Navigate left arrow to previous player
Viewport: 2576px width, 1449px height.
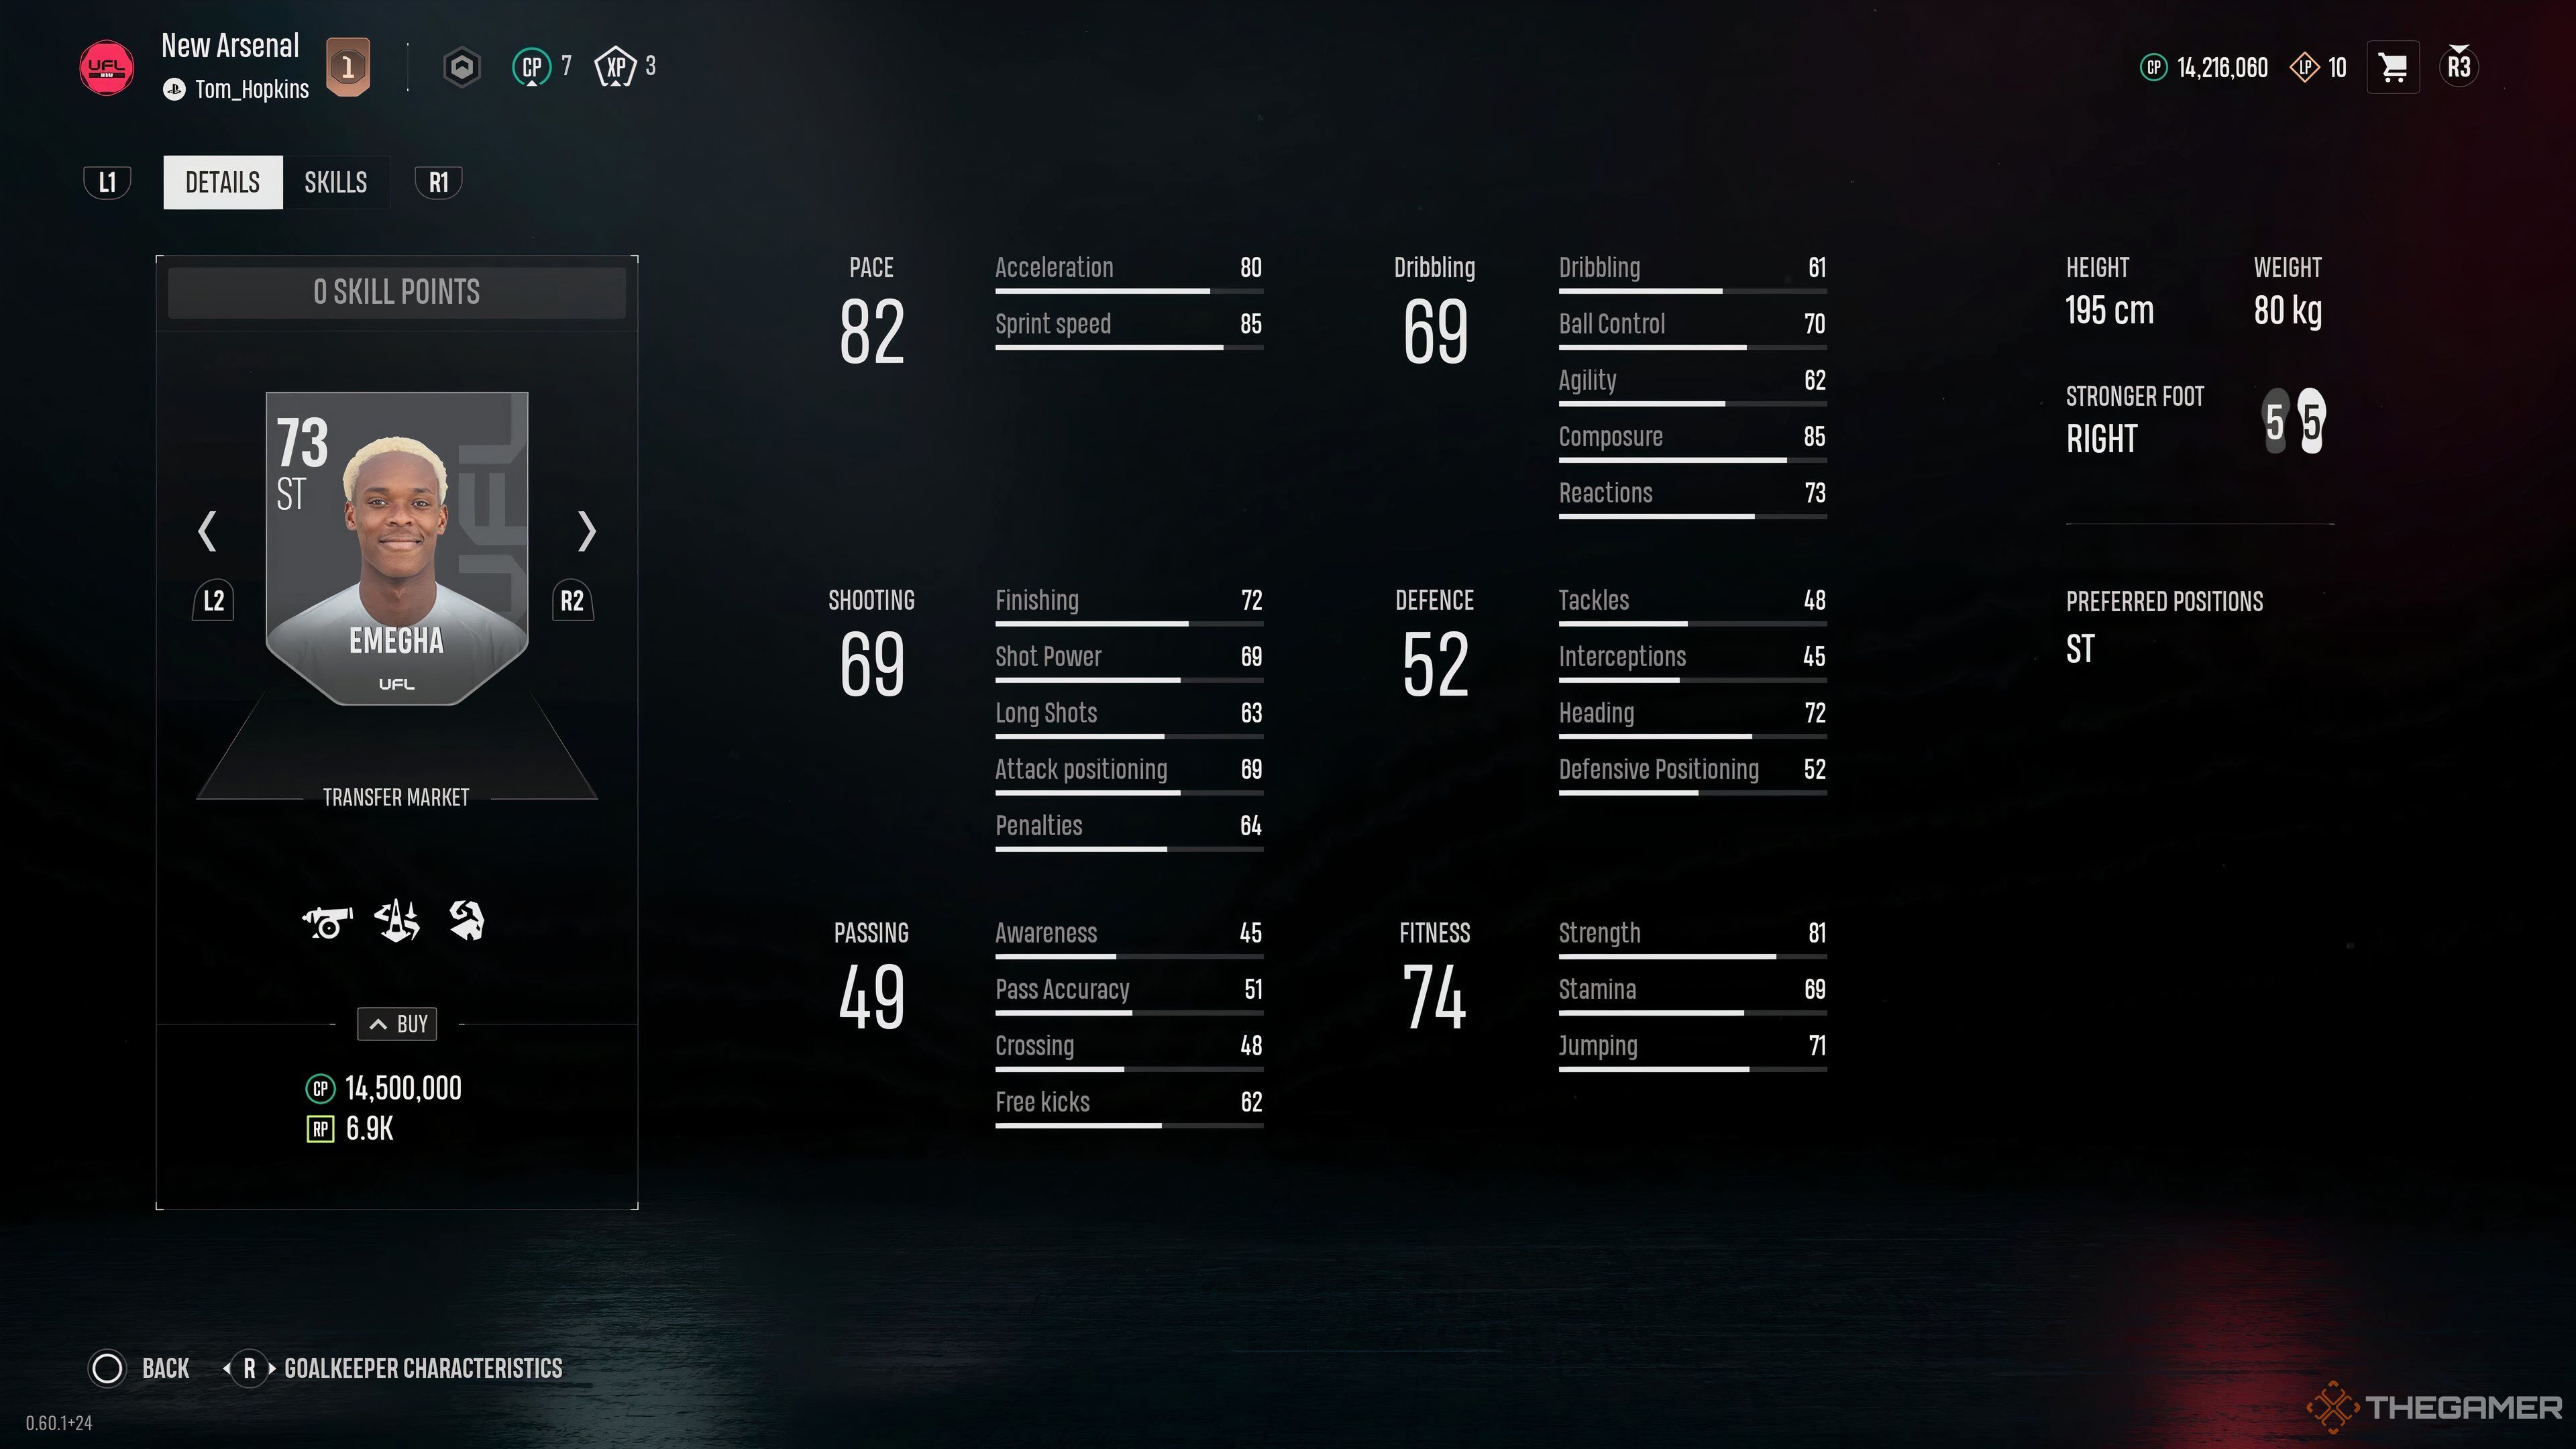pos(207,531)
